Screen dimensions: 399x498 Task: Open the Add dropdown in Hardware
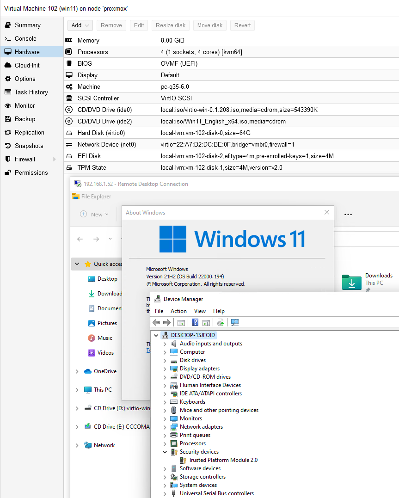pos(80,25)
